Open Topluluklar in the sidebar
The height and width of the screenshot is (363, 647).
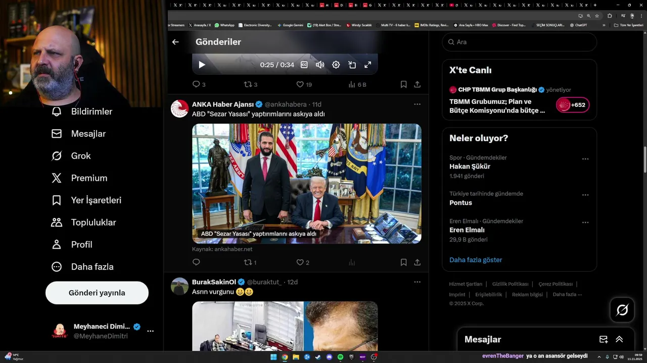83,222
